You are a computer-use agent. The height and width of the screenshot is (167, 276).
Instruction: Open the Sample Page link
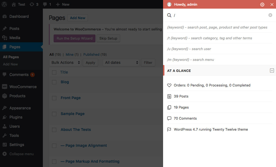[x=73, y=114]
